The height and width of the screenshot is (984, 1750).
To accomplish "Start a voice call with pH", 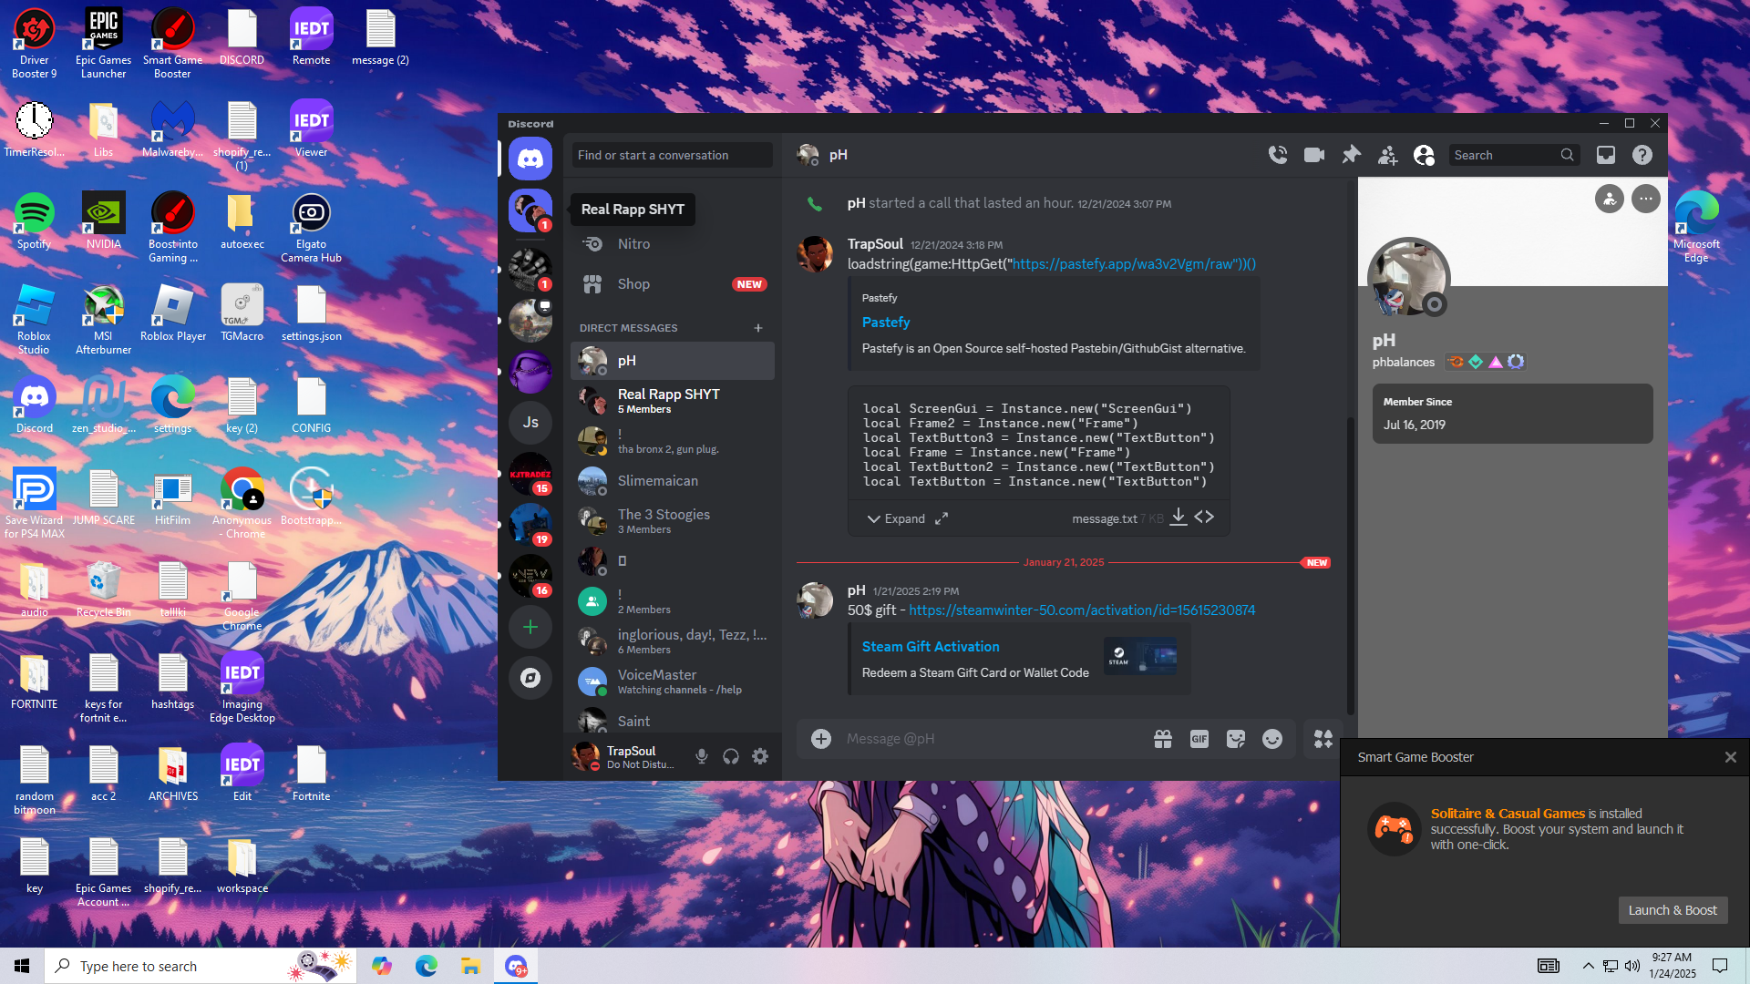I will (x=1278, y=155).
